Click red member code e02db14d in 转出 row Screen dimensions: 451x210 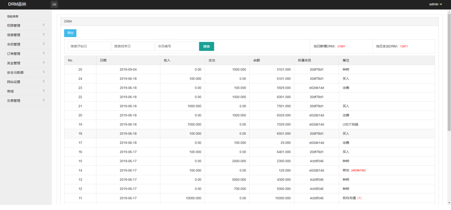pos(358,170)
